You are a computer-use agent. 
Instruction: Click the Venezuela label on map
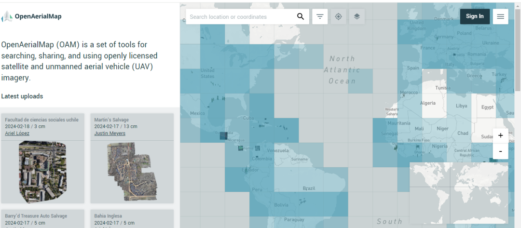[x=278, y=151]
